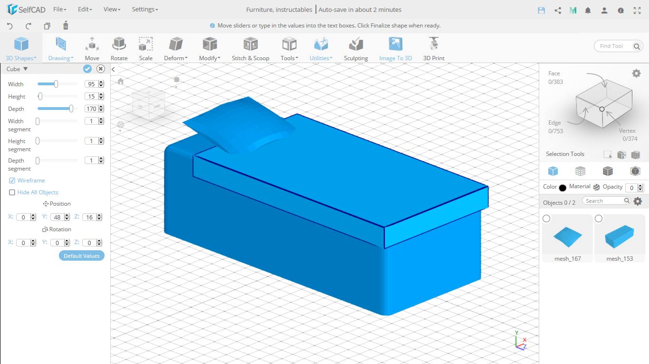Cancel the Cube panel with X
This screenshot has width=649, height=364.
coord(101,69)
